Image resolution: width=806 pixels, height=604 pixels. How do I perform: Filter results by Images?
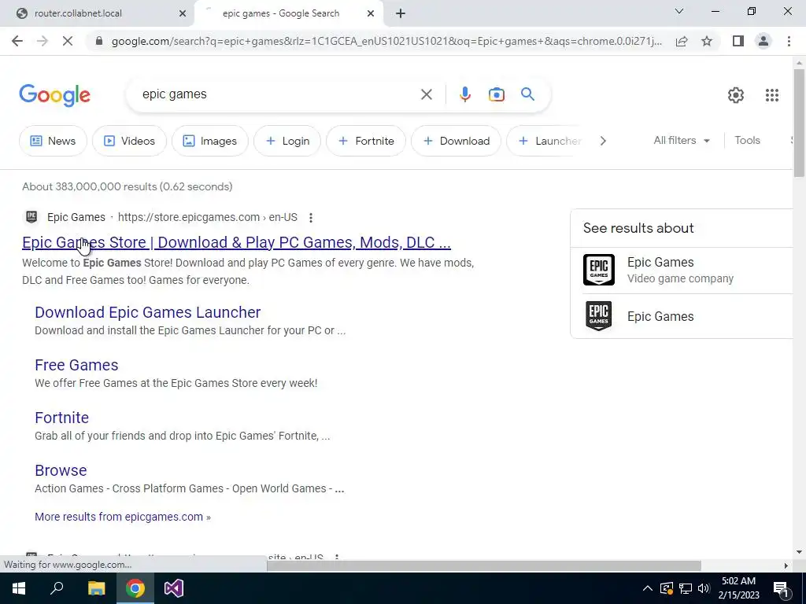pyautogui.click(x=209, y=141)
